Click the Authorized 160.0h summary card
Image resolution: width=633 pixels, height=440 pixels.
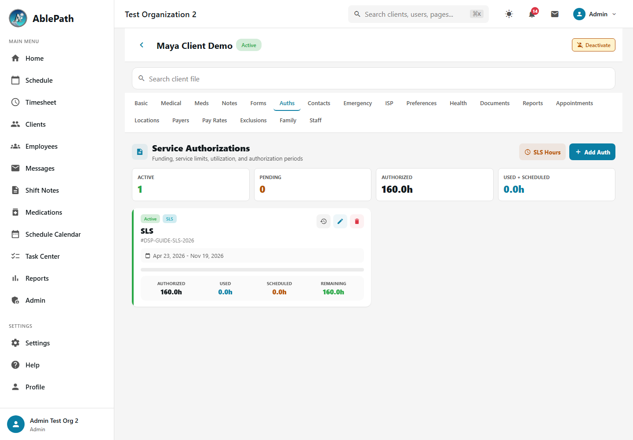pos(435,185)
